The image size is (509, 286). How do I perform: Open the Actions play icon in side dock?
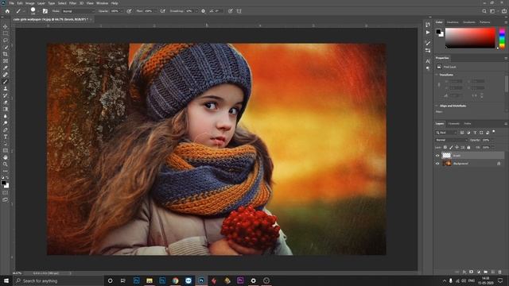point(428,33)
